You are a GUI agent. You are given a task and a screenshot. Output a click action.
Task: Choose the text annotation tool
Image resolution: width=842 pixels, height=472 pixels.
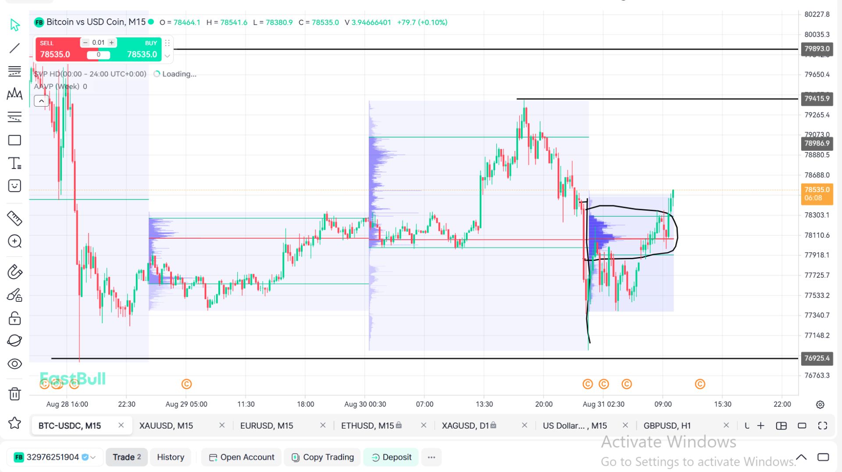pyautogui.click(x=14, y=163)
